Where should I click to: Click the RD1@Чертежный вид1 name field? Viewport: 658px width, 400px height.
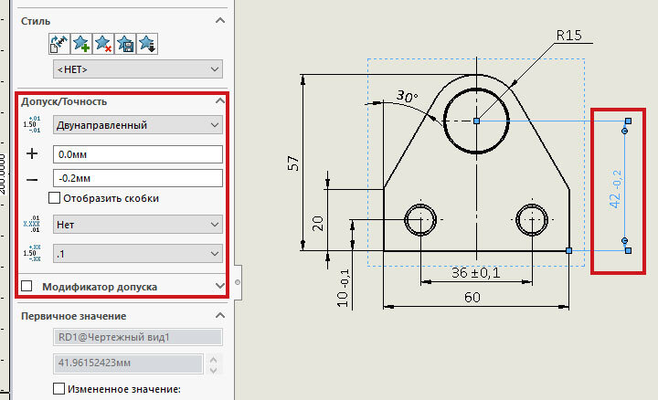tap(138, 337)
